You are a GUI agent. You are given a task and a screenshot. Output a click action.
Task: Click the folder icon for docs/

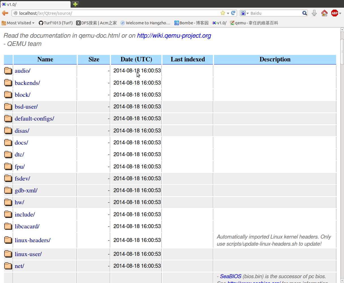point(8,142)
